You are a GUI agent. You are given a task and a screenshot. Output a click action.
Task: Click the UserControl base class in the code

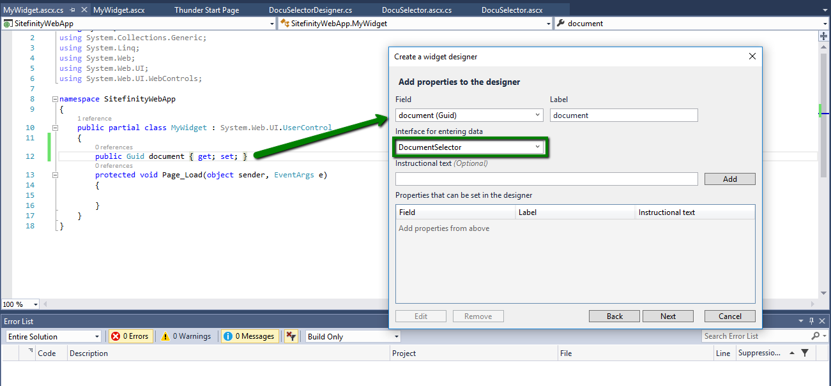(x=307, y=128)
